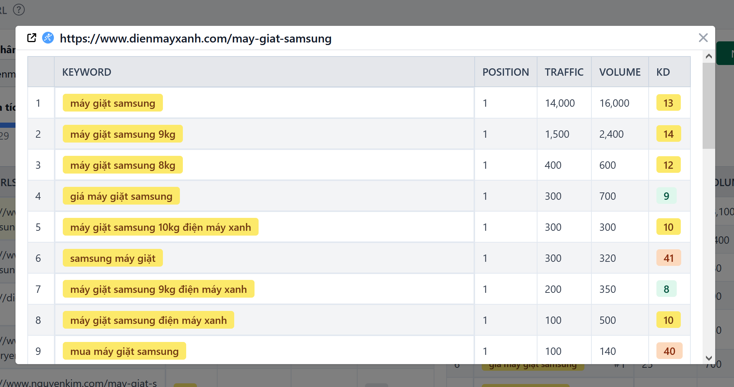Click the KD badge showing 41
This screenshot has width=734, height=387.
(668, 258)
